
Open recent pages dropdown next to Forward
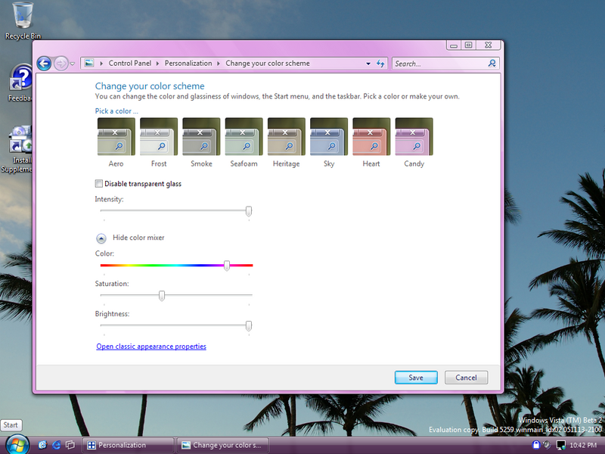pos(72,64)
